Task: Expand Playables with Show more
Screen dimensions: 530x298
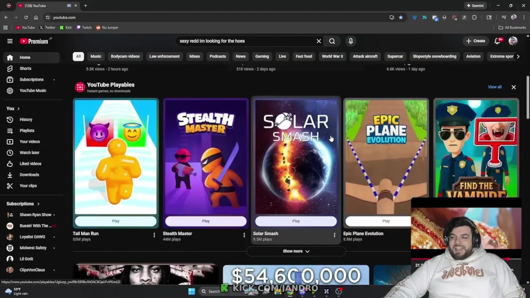Action: (296, 251)
